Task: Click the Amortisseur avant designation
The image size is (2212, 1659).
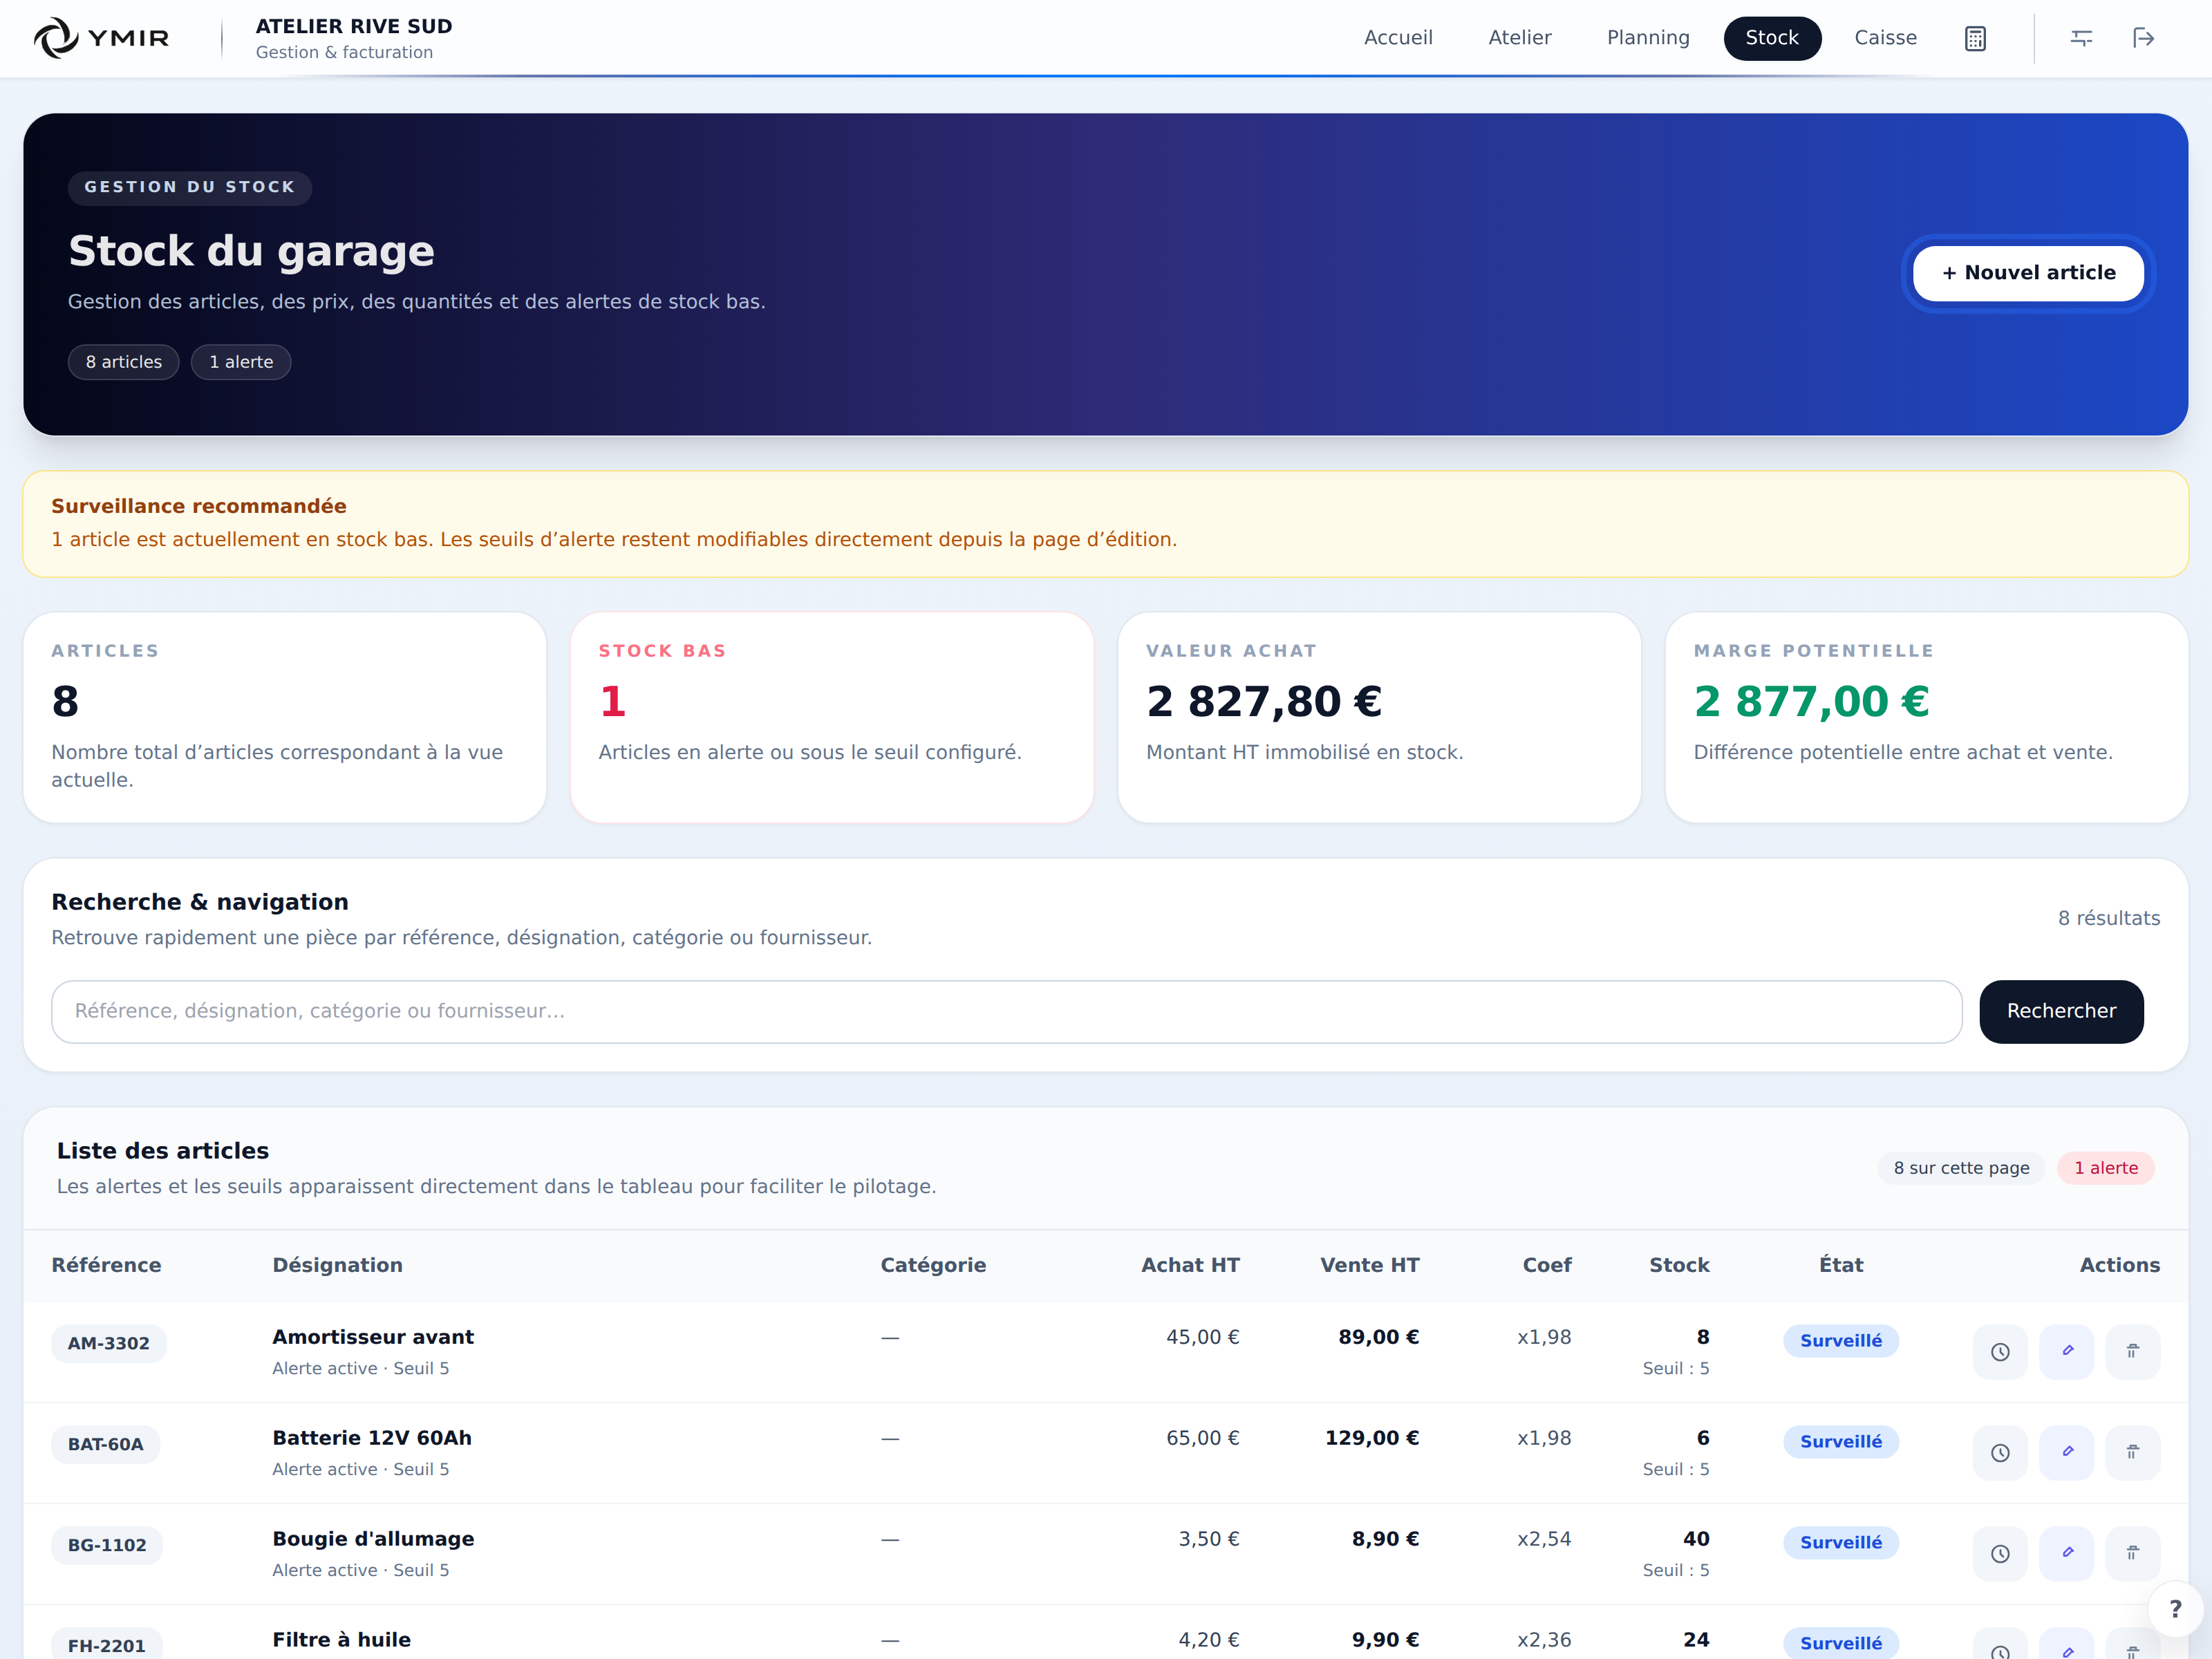Action: (373, 1337)
